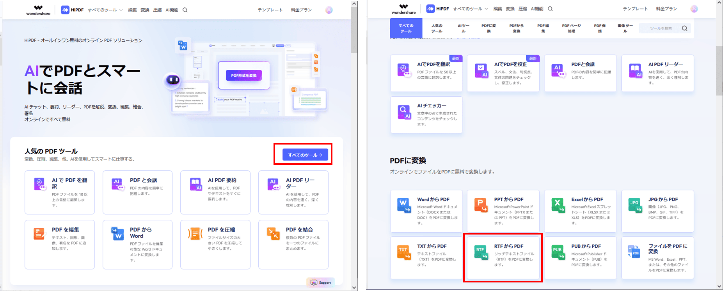
Task: Click the search magnifier in right window header
Action: (x=550, y=9)
